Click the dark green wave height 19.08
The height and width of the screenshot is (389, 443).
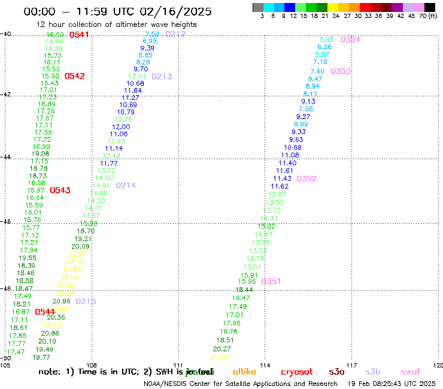40,154
